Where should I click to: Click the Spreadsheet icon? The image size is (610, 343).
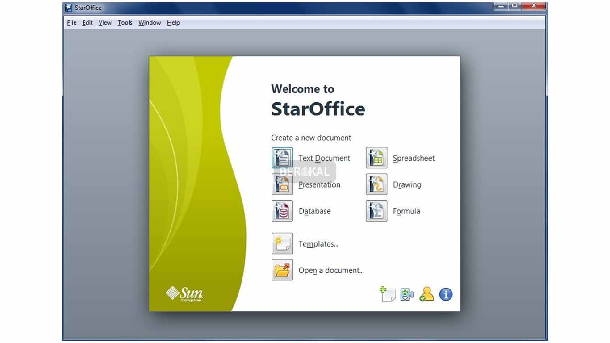point(376,158)
